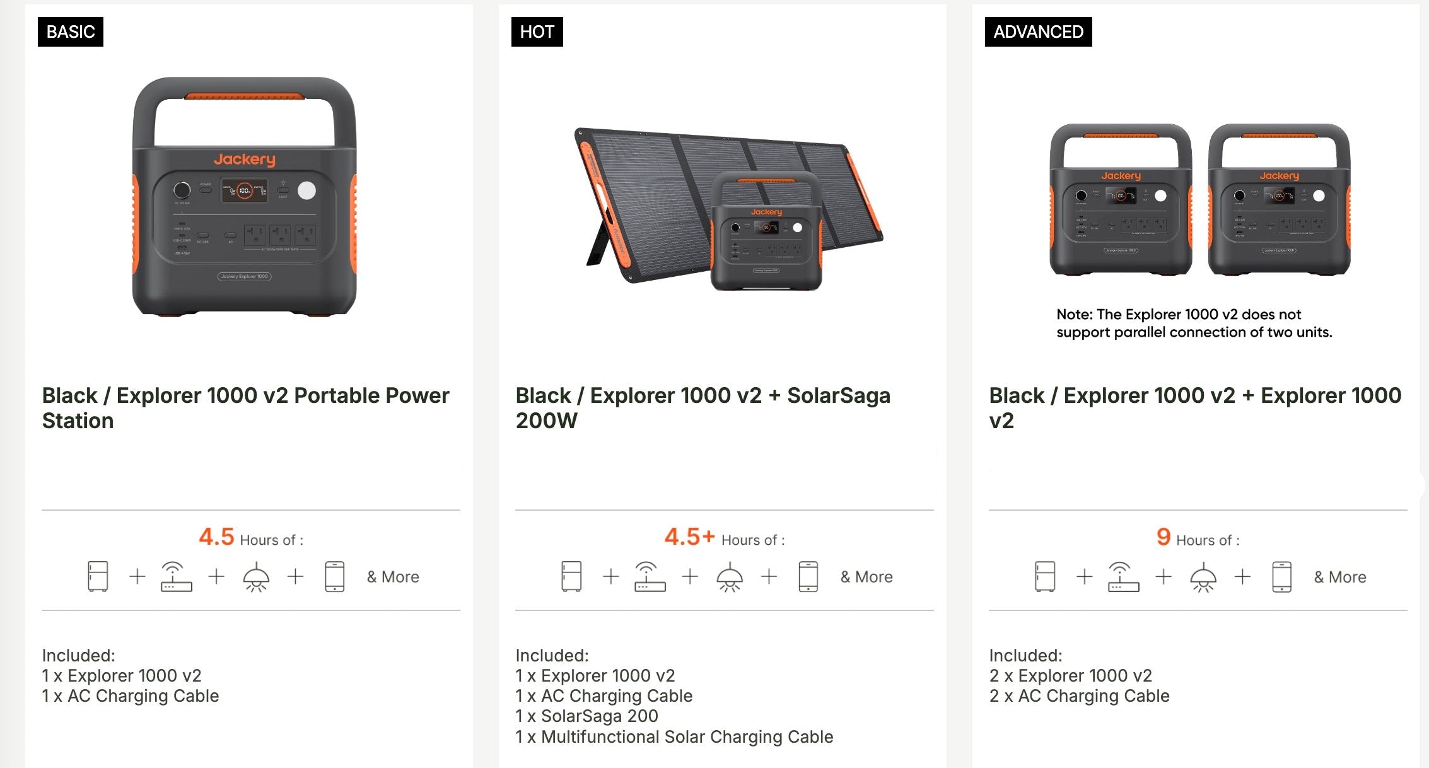The height and width of the screenshot is (768, 1429).
Task: Click the smartphone icon in the HOT card
Action: (x=808, y=576)
